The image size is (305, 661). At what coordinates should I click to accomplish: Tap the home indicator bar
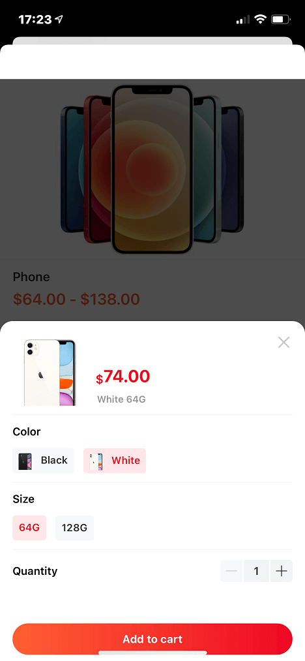click(x=152, y=653)
